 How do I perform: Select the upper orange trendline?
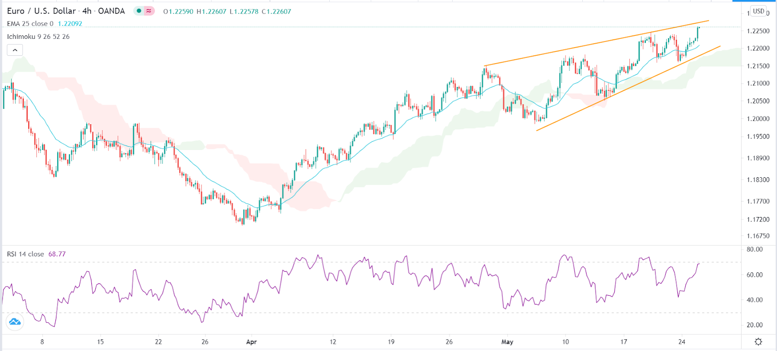tap(596, 43)
